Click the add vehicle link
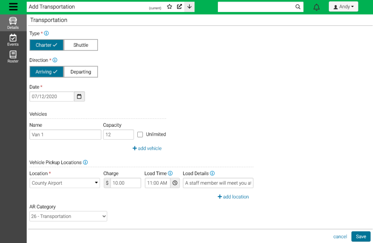373x243 pixels. click(x=147, y=148)
